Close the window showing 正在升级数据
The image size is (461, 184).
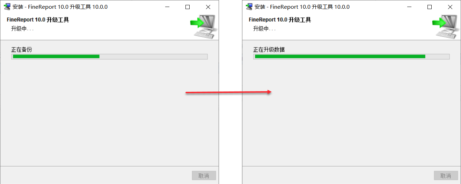click(x=450, y=7)
